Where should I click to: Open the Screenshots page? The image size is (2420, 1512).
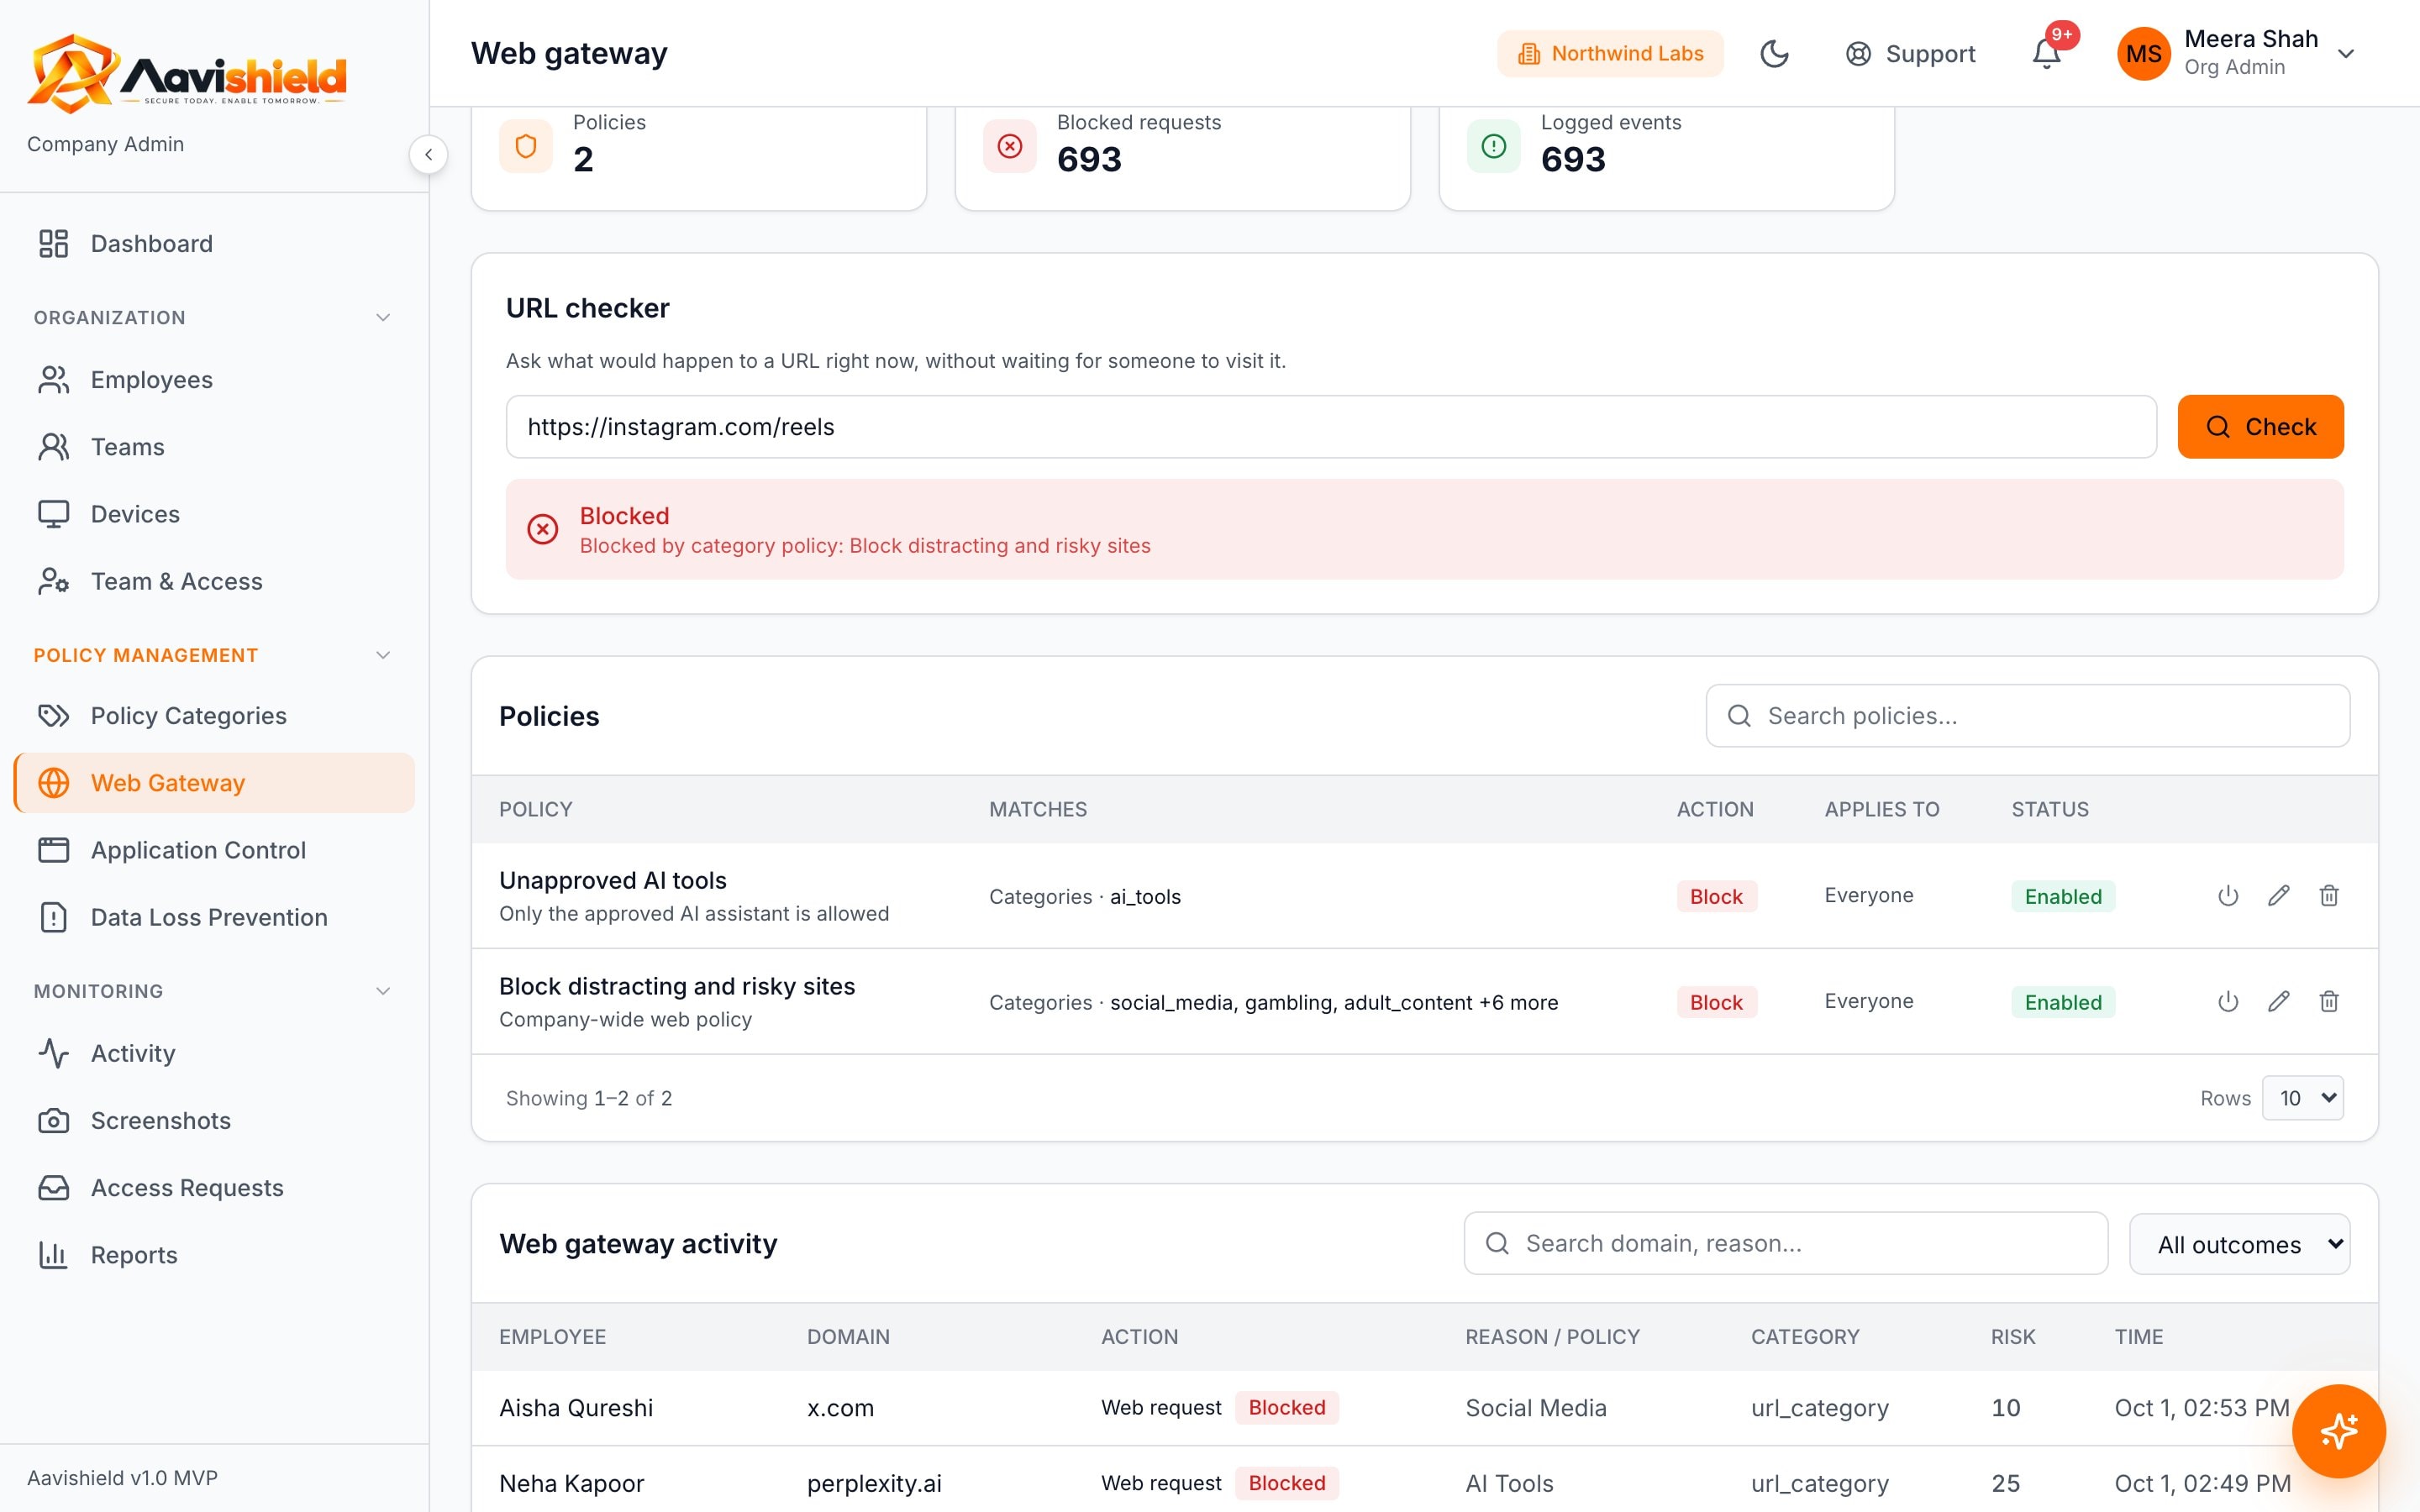tap(214, 1120)
